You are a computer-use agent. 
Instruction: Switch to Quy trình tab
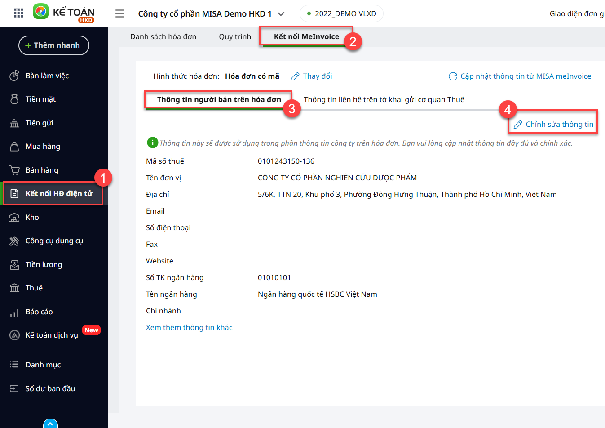(235, 37)
